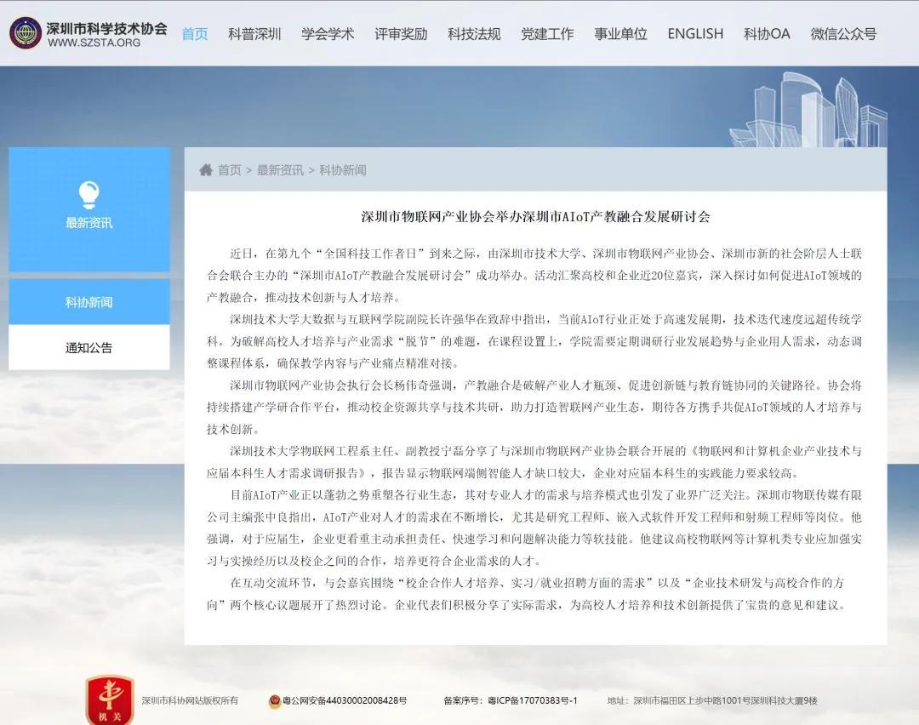Open the 科协OA link
919x725 pixels.
[767, 34]
